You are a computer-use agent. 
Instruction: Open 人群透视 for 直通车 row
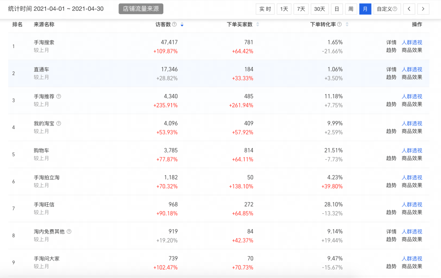[x=412, y=70]
